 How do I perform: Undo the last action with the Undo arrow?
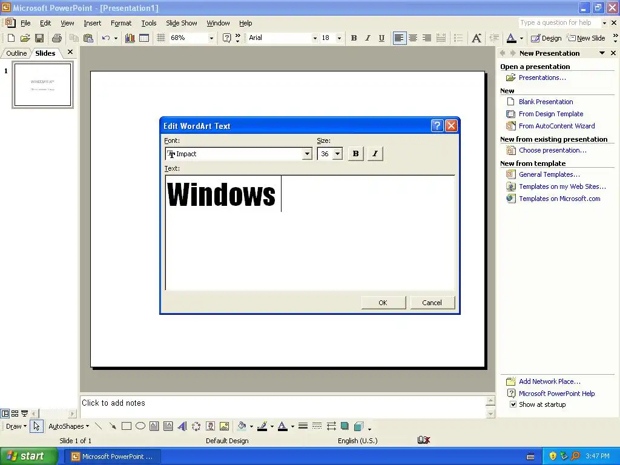click(105, 38)
